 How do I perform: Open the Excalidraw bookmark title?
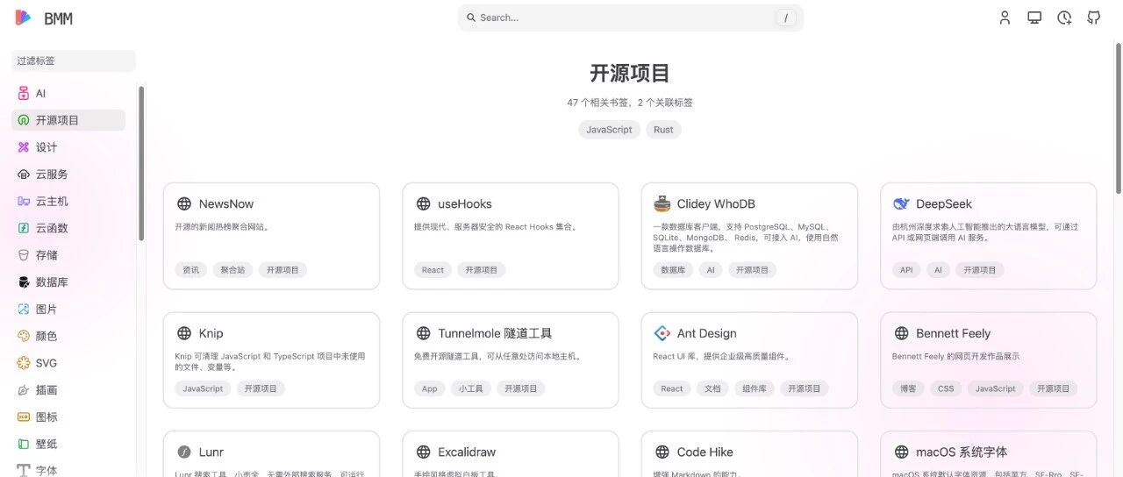pyautogui.click(x=467, y=452)
